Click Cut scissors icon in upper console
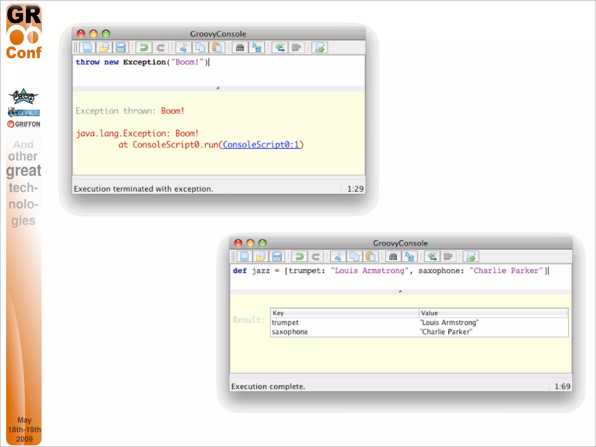Screen dimensions: 596x447 (184, 47)
